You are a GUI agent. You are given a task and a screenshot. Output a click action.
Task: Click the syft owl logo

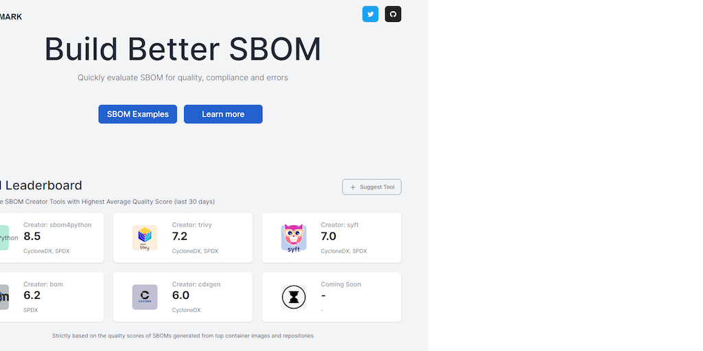[294, 238]
